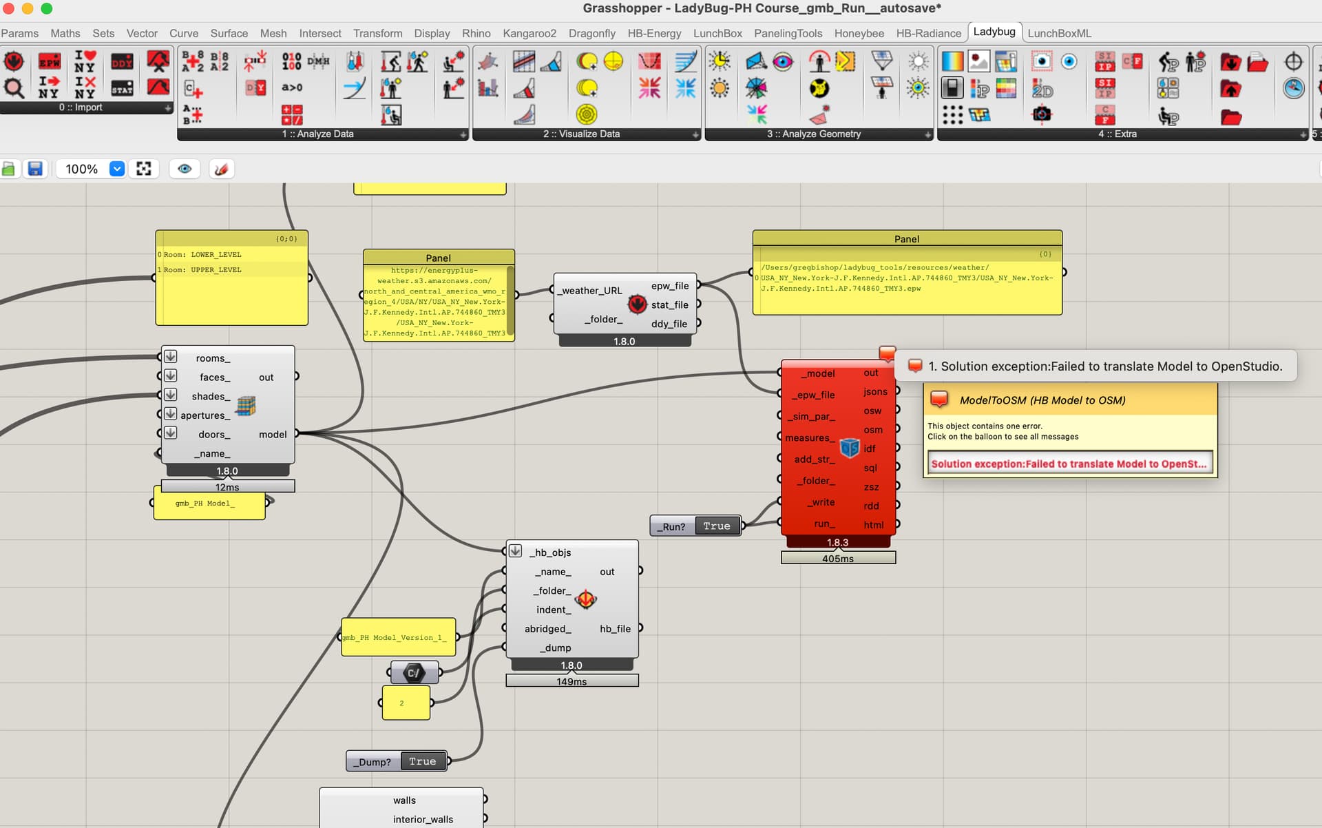1322x828 pixels.
Task: Select the Download Weather ladybug icon in Import
Action: click(x=14, y=62)
